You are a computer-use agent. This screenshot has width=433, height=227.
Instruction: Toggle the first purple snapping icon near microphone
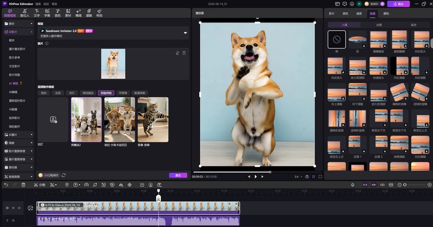click(365, 185)
